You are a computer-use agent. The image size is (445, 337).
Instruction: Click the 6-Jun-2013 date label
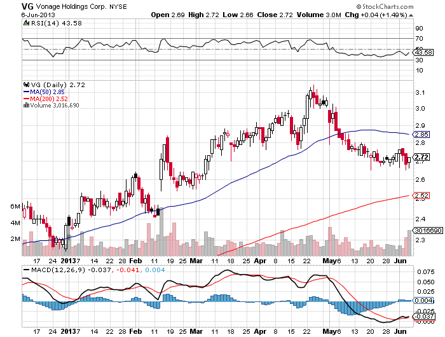click(38, 15)
